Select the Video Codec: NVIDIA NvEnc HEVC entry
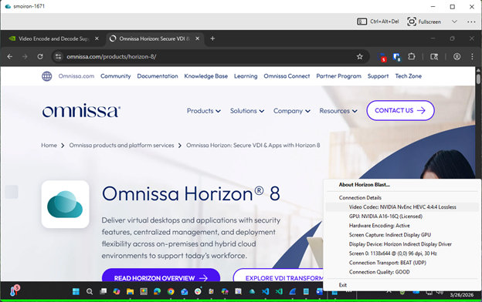482x302 pixels. [x=402, y=207]
